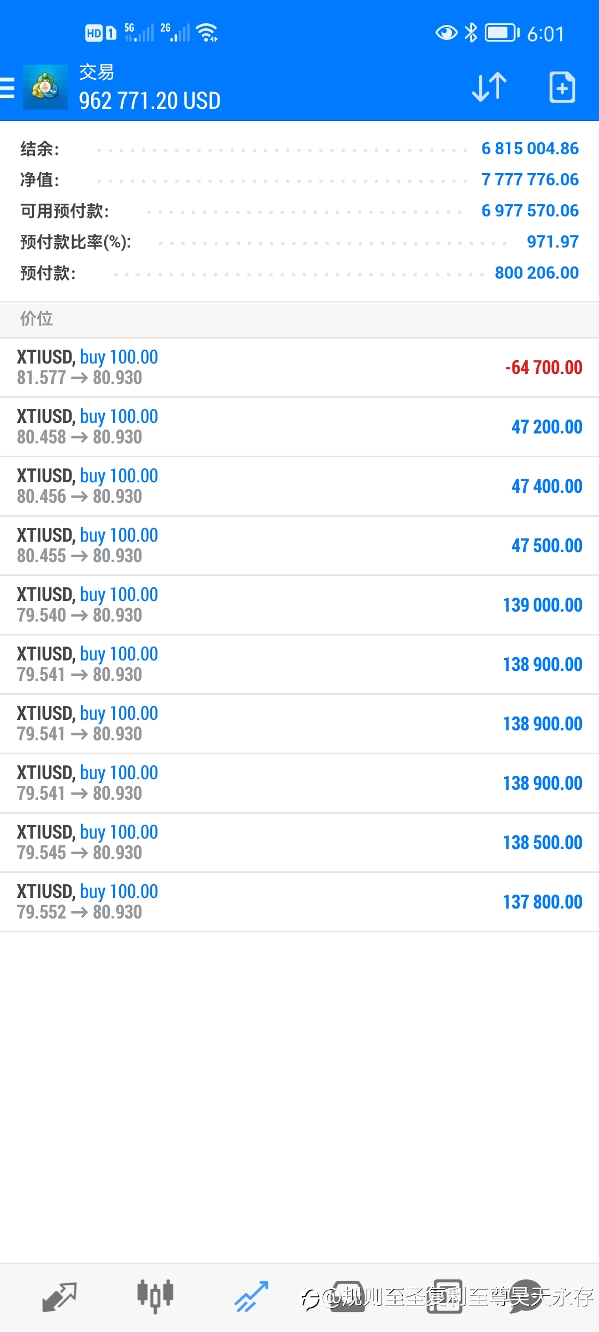Open the News page icon
Screen dimensions: 599x1332
444,1297
